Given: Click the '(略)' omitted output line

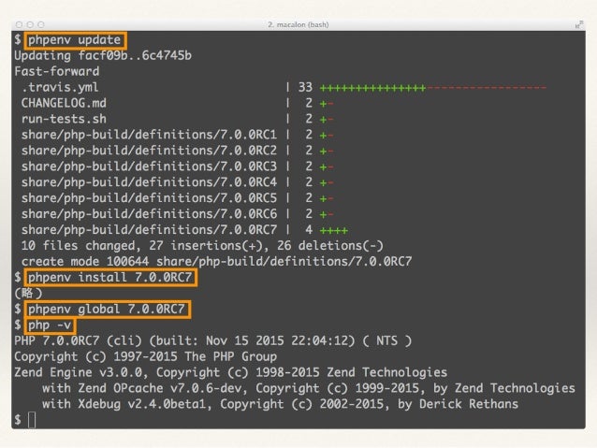Looking at the screenshot, I should click(x=28, y=293).
